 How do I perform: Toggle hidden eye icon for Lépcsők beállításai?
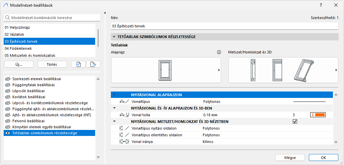[x=8, y=91]
